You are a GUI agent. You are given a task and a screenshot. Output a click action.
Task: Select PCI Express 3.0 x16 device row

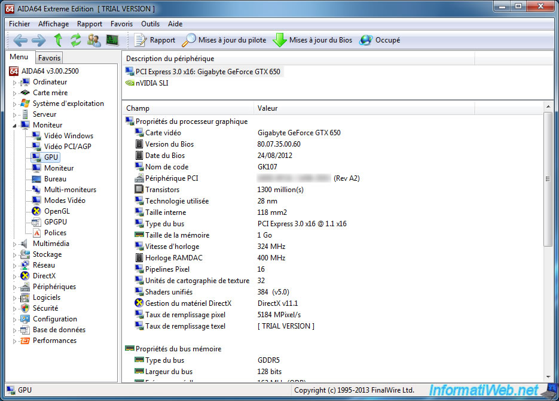point(204,72)
